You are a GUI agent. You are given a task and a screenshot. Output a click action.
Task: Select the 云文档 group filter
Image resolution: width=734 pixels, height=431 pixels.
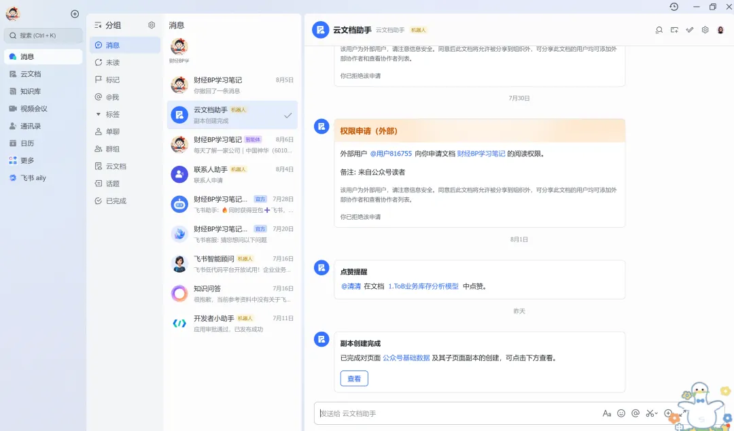tap(125, 167)
